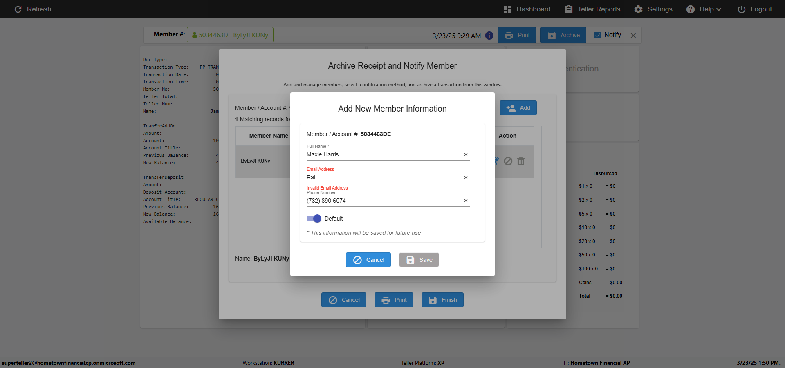Click the Total = $0.00 row
The height and width of the screenshot is (368, 785).
coord(601,296)
